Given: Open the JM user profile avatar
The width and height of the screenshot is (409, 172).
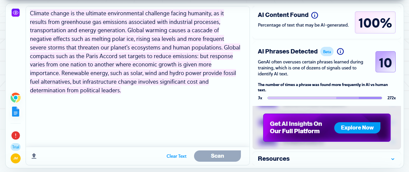Looking at the screenshot, I should pos(16,158).
